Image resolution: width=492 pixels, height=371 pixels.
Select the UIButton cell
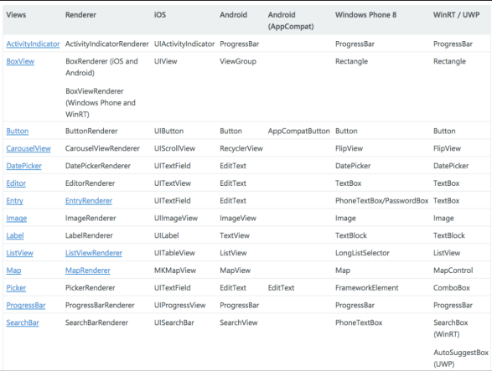[x=168, y=131]
